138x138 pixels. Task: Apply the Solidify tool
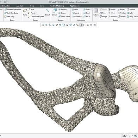coord(121,17)
